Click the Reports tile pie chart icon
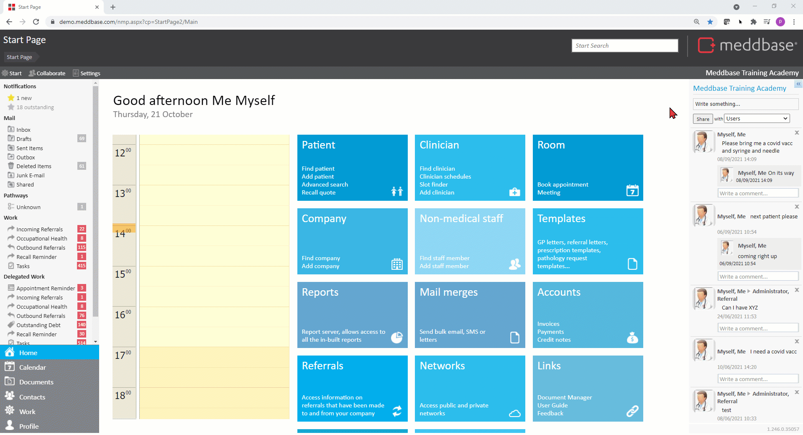 [396, 338]
